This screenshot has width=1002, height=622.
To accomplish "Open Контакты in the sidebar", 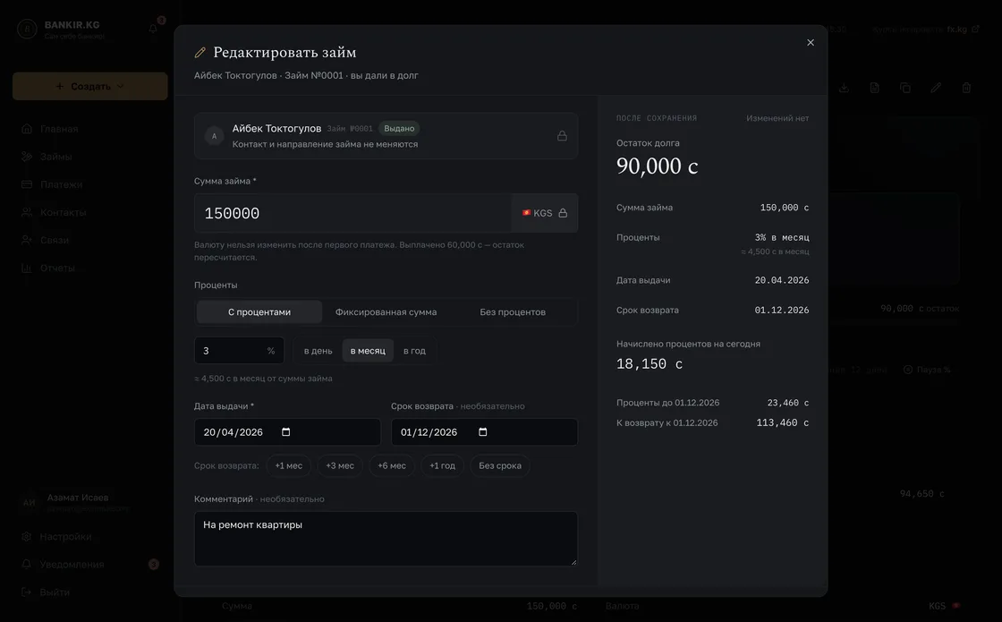I will (90, 212).
